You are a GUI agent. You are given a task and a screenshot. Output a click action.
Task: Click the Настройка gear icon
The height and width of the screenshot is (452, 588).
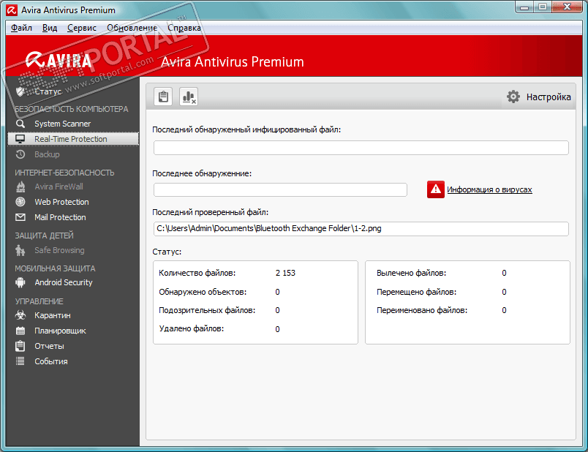513,97
